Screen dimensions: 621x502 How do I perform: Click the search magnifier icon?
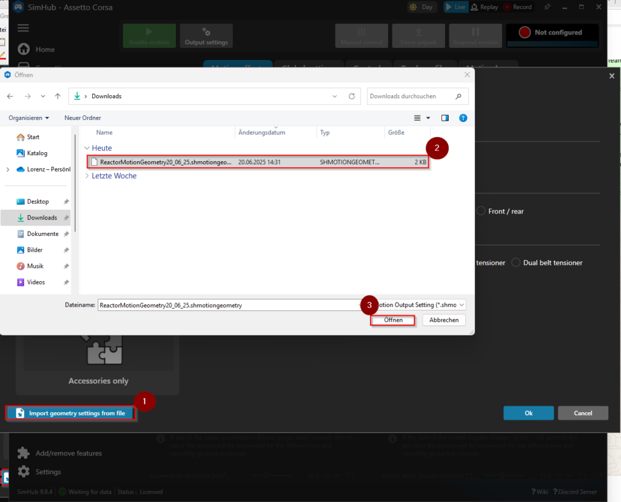(x=458, y=96)
